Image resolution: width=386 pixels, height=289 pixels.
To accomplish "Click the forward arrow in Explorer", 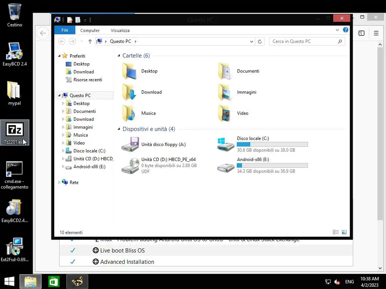I will (x=72, y=41).
